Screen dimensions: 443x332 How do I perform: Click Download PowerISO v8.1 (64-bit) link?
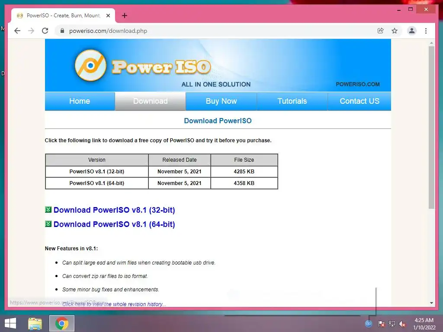[x=114, y=224]
